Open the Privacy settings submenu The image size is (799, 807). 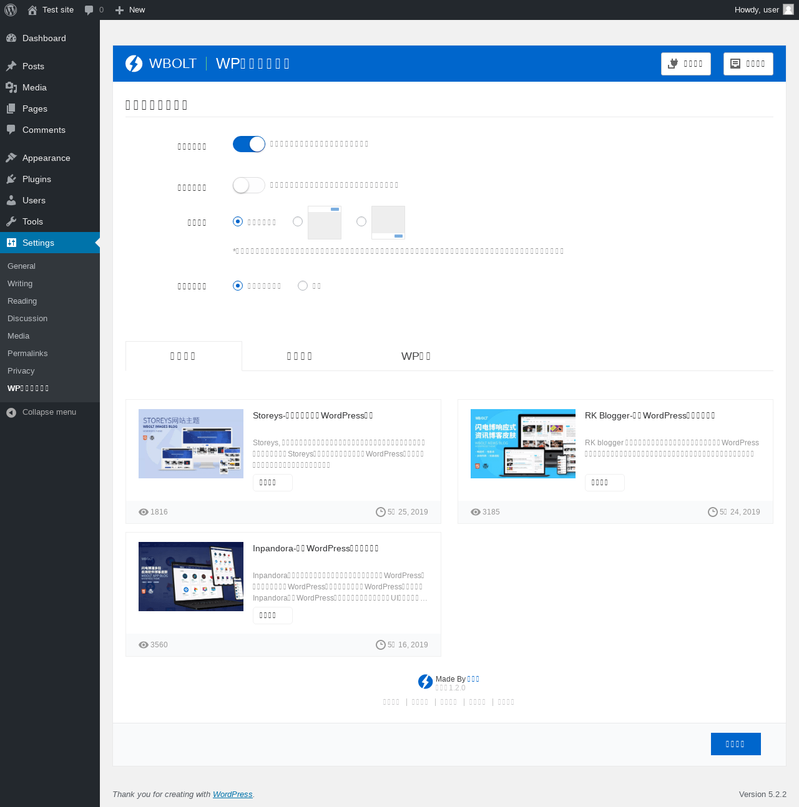click(50, 370)
